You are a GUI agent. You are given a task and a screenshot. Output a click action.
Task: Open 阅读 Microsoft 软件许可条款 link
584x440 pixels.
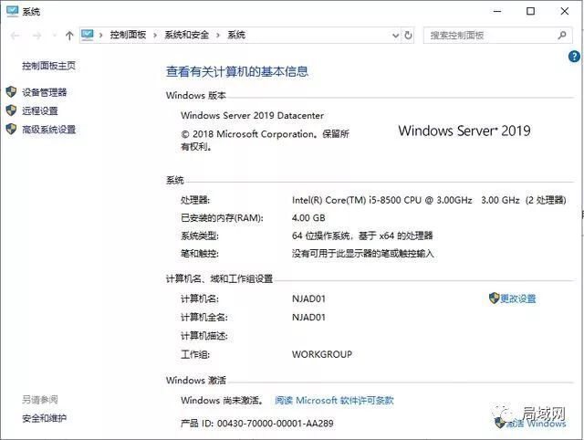pos(334,400)
